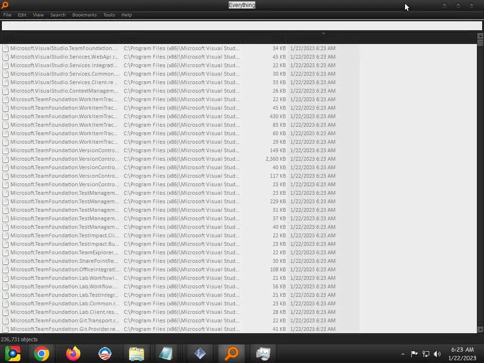Click file icon of the 430 KB WorkItemTrac row
This screenshot has width=484, height=363.
pyautogui.click(x=5, y=116)
